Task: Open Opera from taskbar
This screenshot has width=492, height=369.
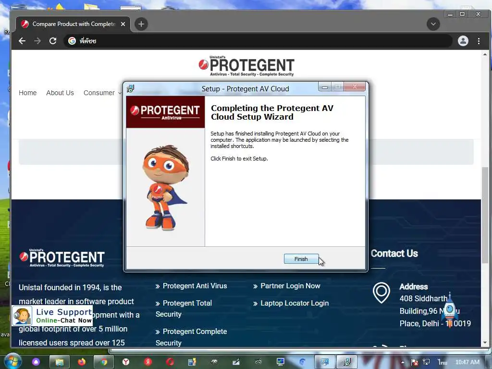Action: tap(170, 362)
